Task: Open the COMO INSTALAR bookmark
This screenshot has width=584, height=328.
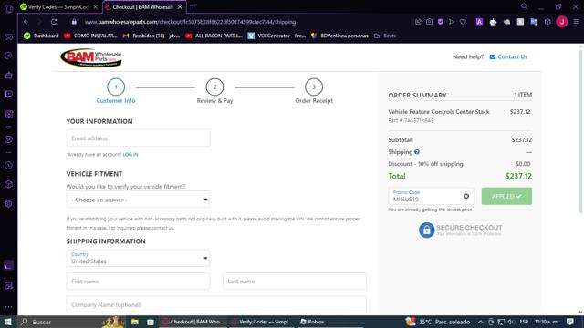Action: click(x=90, y=36)
